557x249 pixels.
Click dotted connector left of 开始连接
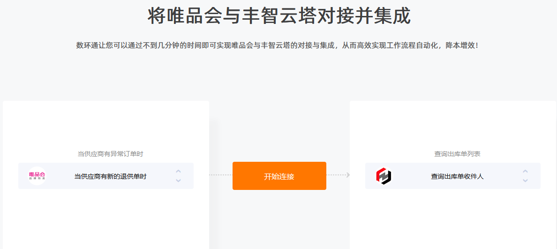221,175
